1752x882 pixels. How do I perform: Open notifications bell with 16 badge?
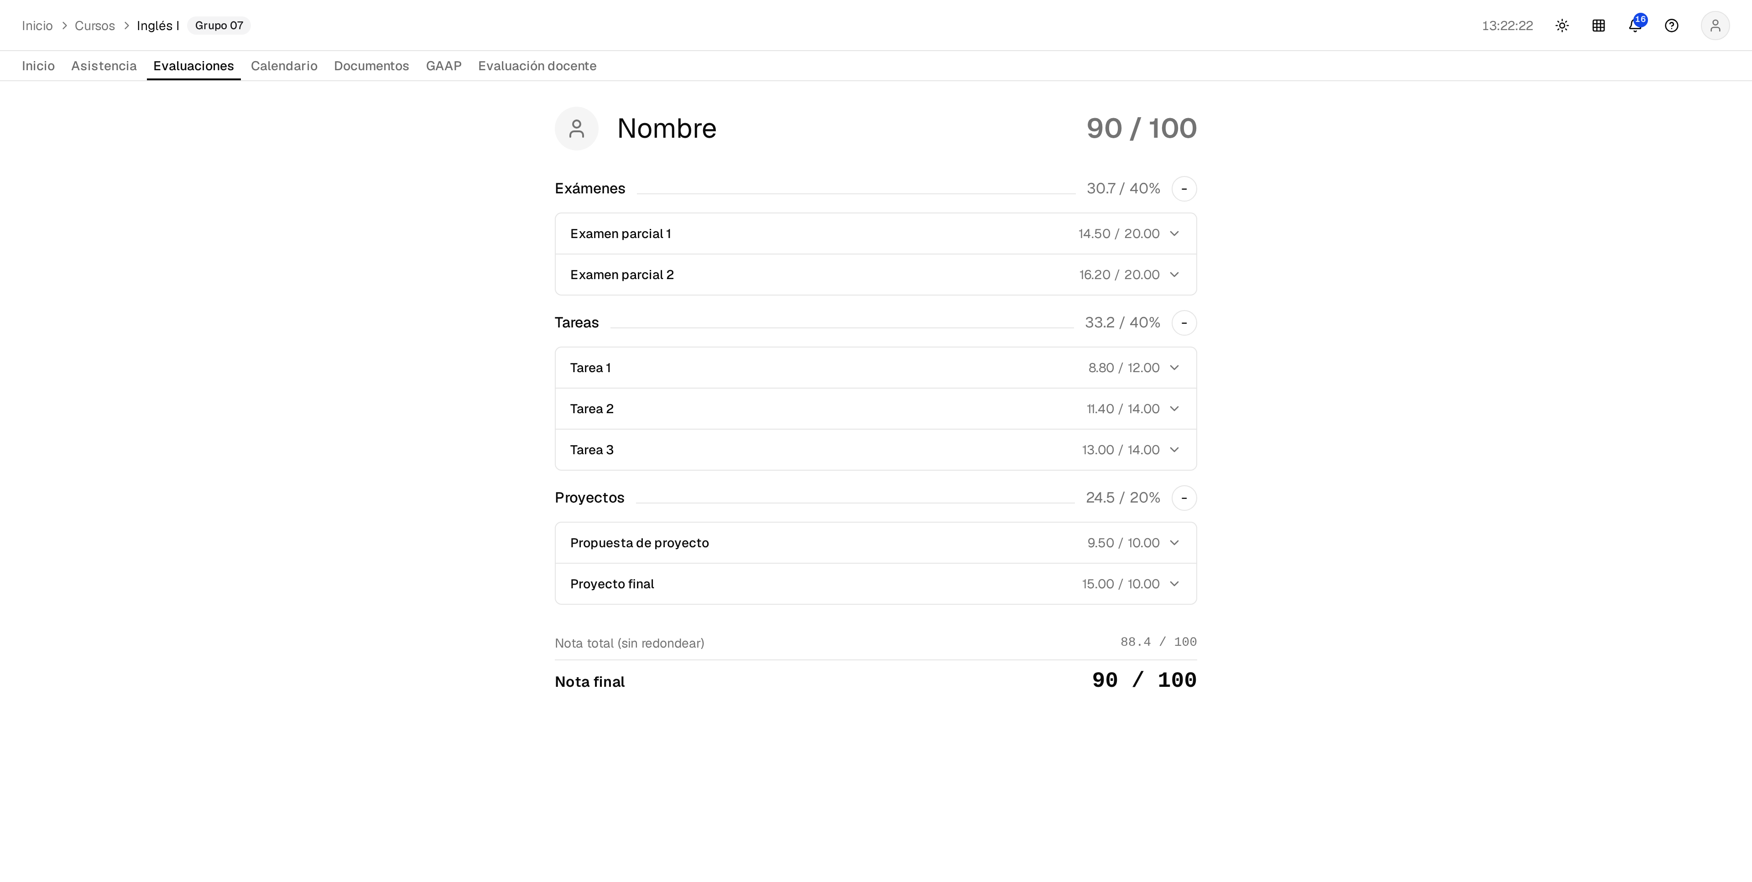1635,26
